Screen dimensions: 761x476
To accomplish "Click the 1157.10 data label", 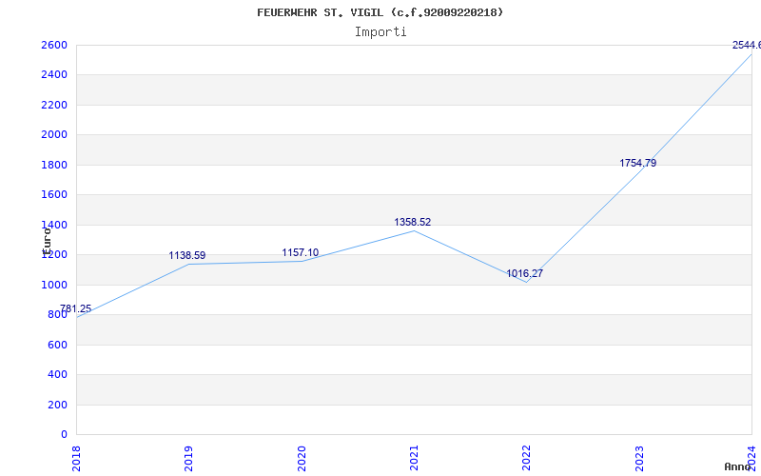I will [x=301, y=252].
